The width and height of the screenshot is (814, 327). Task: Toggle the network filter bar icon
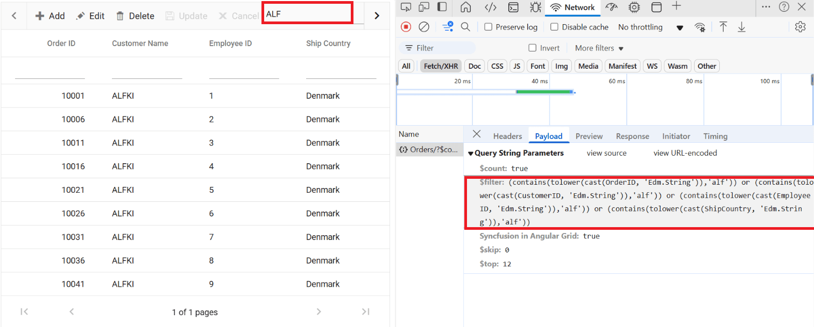click(448, 27)
